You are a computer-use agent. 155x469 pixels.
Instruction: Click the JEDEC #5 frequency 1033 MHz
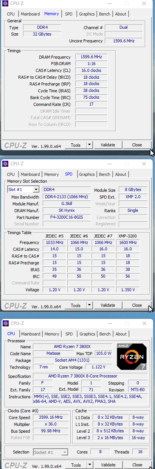click(x=54, y=242)
